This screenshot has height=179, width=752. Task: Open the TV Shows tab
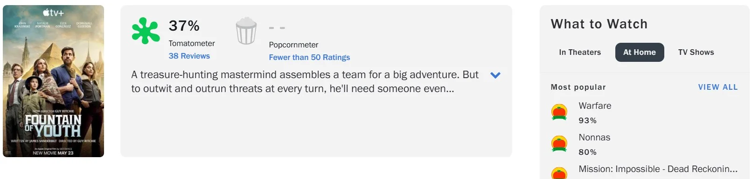tap(696, 52)
